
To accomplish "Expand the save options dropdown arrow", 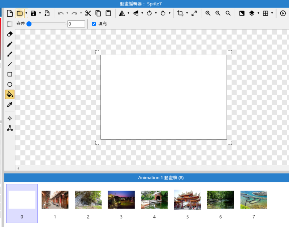I will (x=40, y=13).
